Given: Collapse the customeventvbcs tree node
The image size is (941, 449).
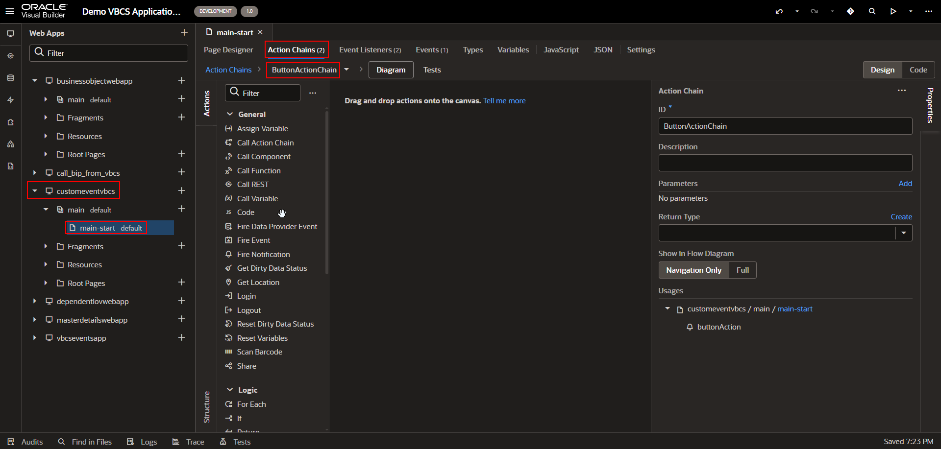Looking at the screenshot, I should pyautogui.click(x=35, y=191).
